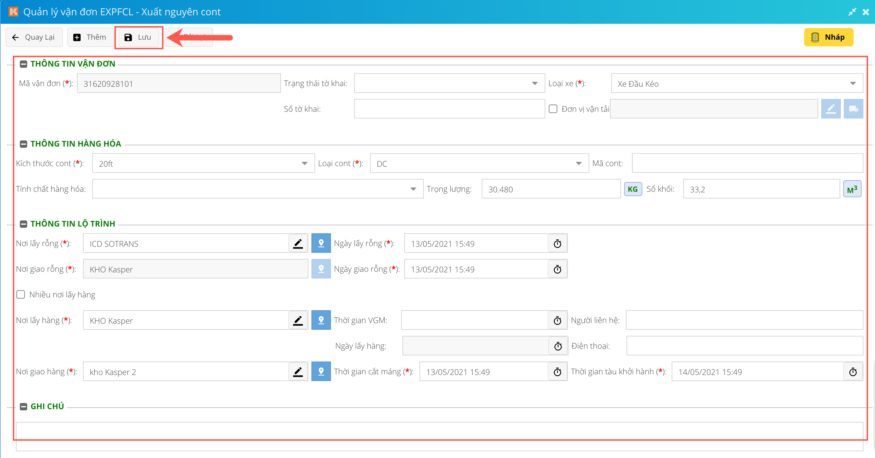Click timer icon for Thời gian tàu khởi hành
The width and height of the screenshot is (875, 458).
(853, 371)
